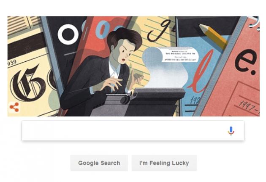The width and height of the screenshot is (266, 182).
Task: Click the 939 date on the newspaper
Action: point(12,63)
